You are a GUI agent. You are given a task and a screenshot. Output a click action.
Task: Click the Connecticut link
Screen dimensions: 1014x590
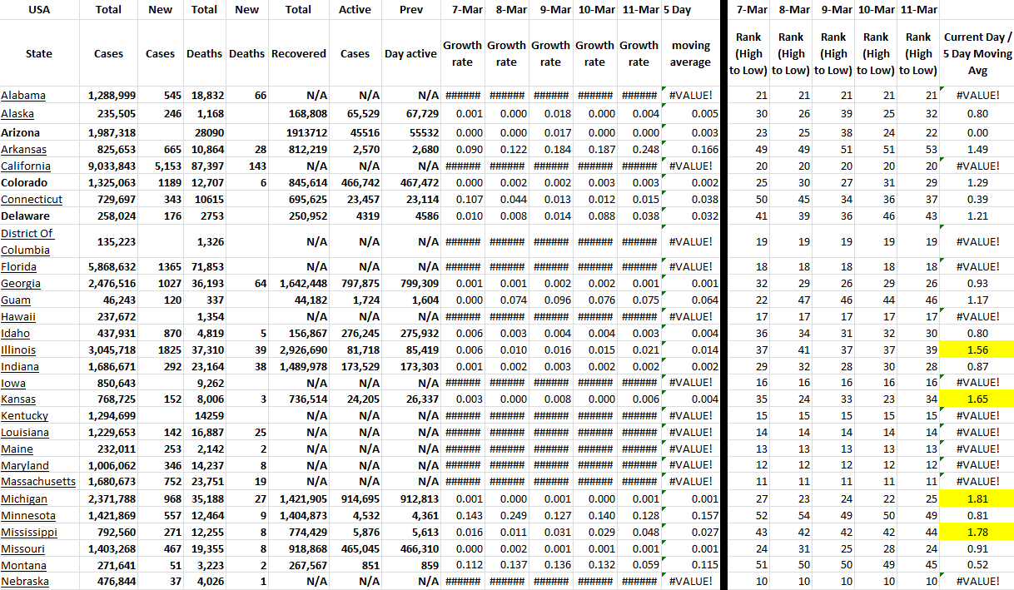coord(32,199)
